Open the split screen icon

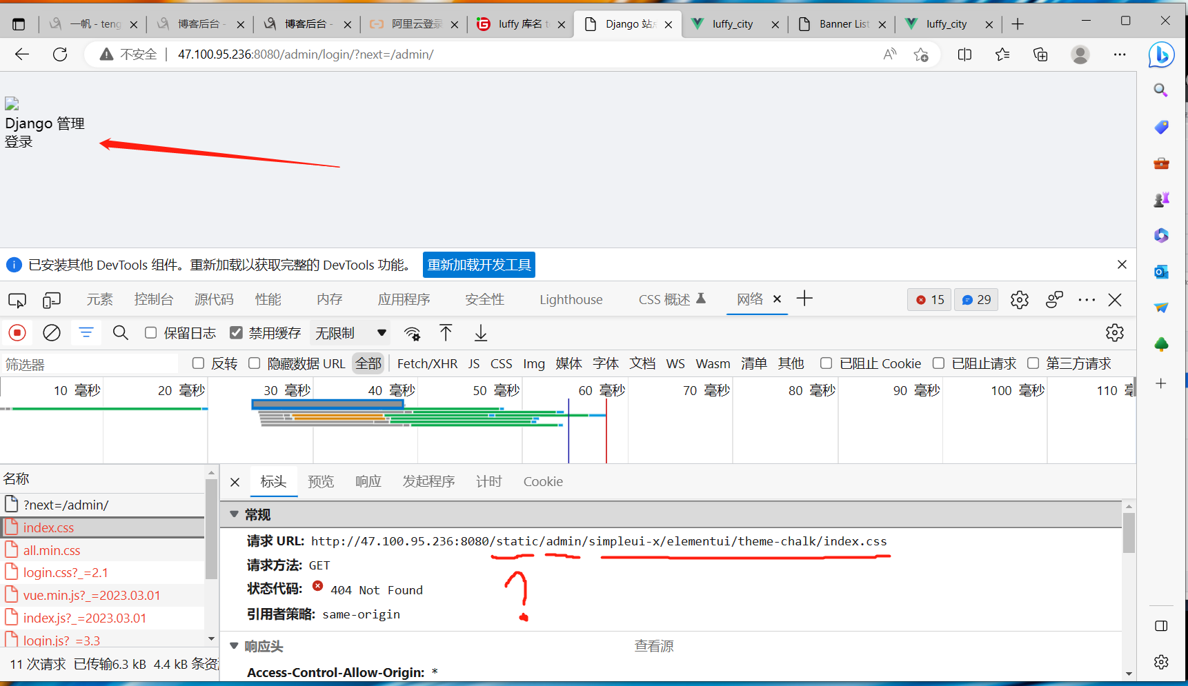964,54
